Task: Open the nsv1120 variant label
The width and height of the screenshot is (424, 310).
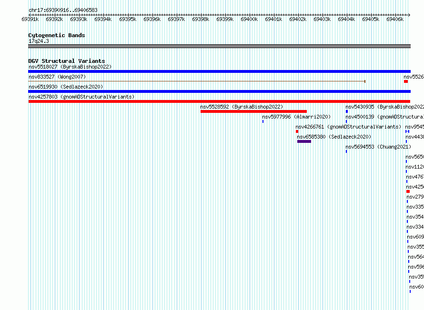Action: 414,167
